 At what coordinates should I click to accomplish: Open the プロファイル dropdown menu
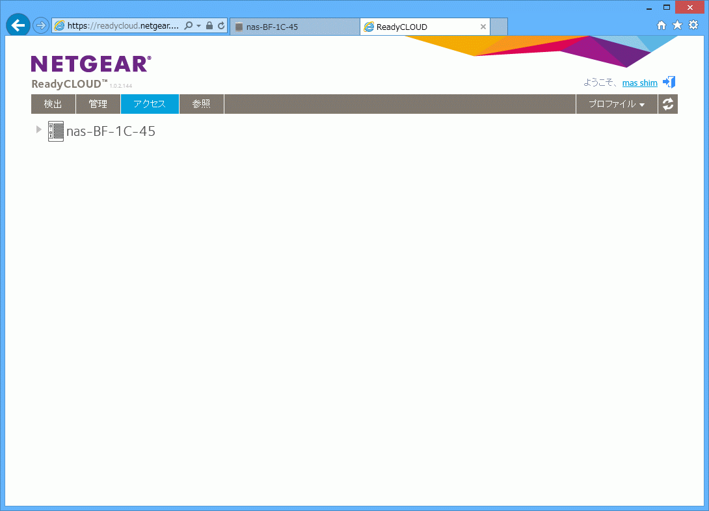coord(616,104)
